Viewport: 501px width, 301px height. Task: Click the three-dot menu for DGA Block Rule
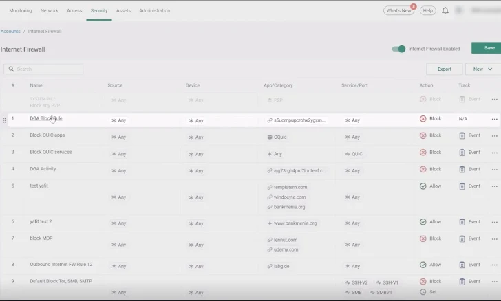(x=494, y=120)
